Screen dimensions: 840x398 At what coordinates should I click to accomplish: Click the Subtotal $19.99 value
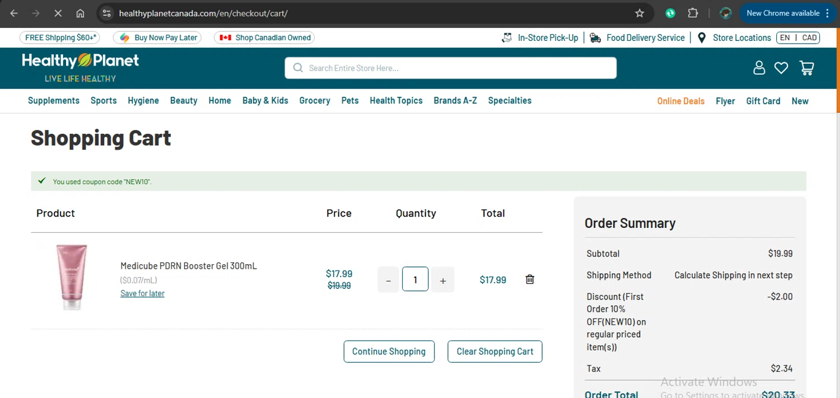point(781,254)
